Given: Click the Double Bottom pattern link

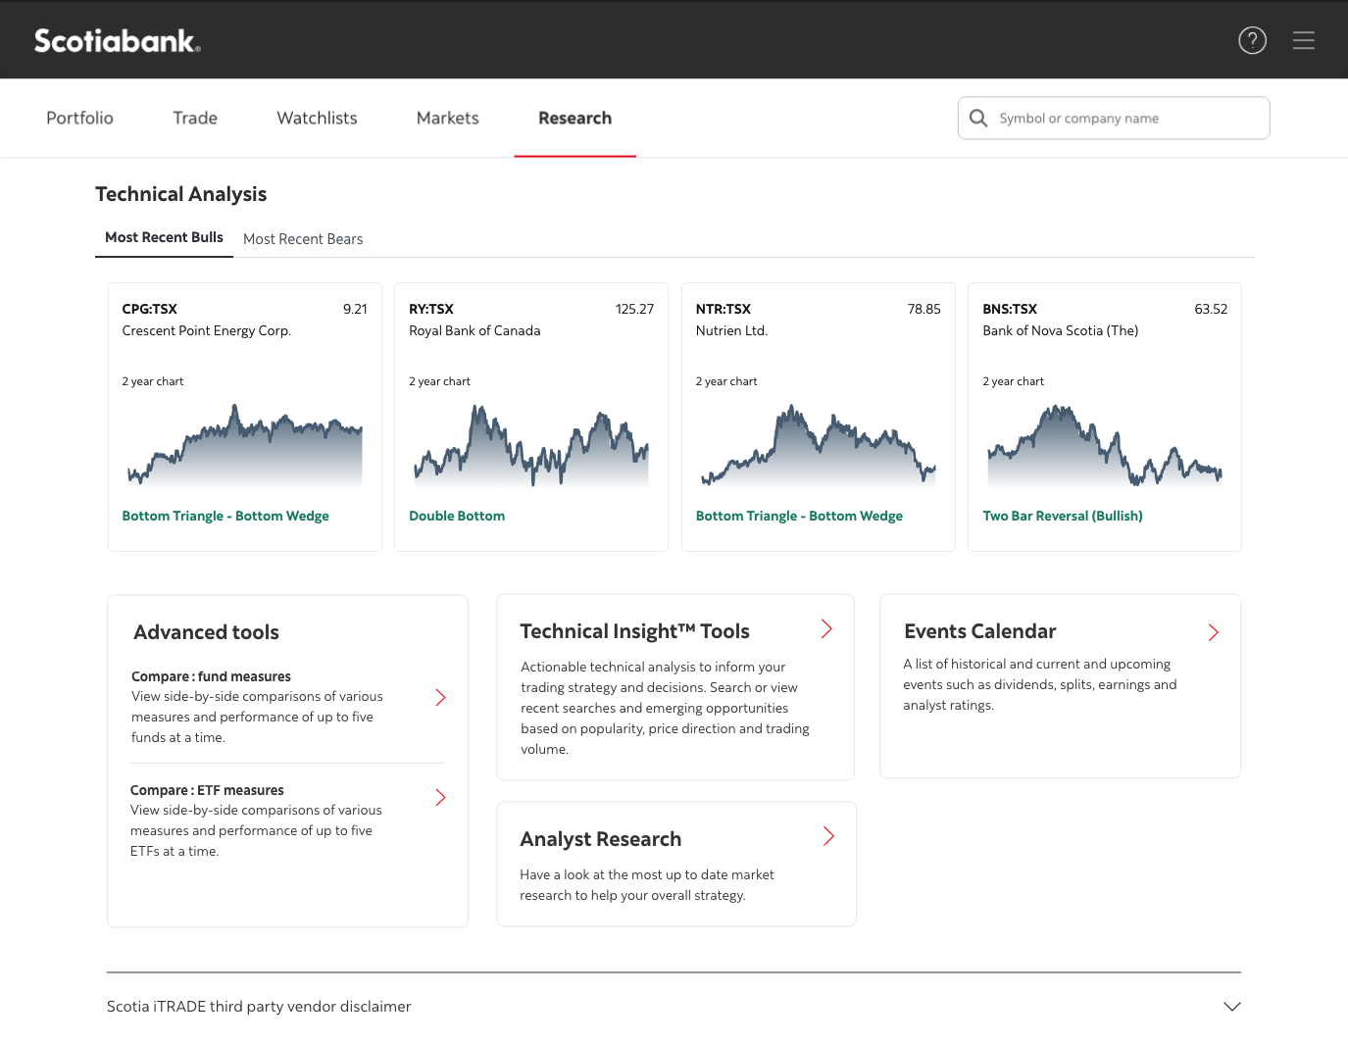Looking at the screenshot, I should pyautogui.click(x=457, y=516).
